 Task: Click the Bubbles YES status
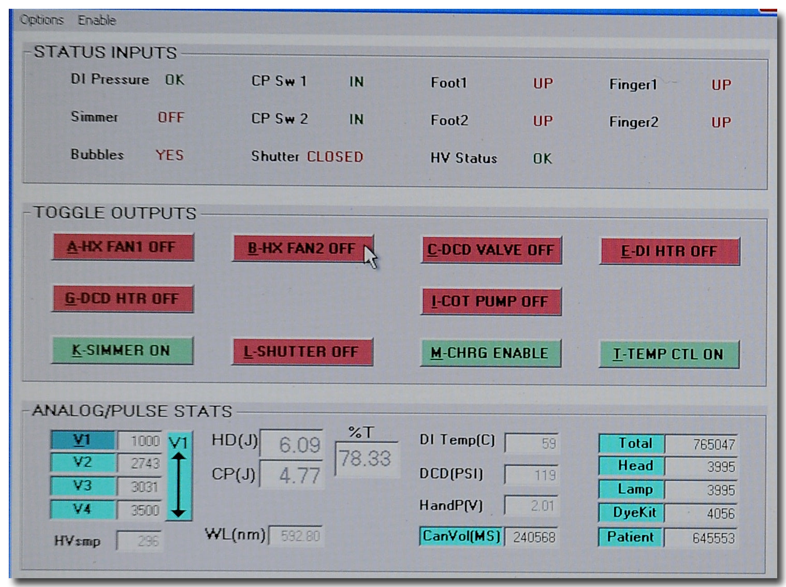click(170, 155)
